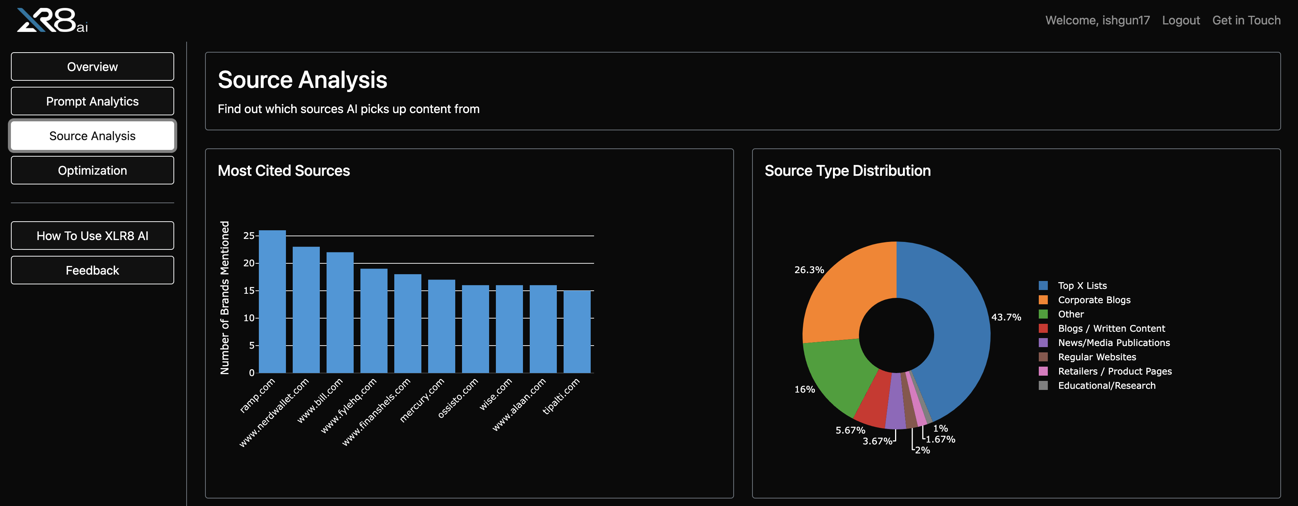Go to Prompt Analytics
The width and height of the screenshot is (1298, 506).
(92, 101)
